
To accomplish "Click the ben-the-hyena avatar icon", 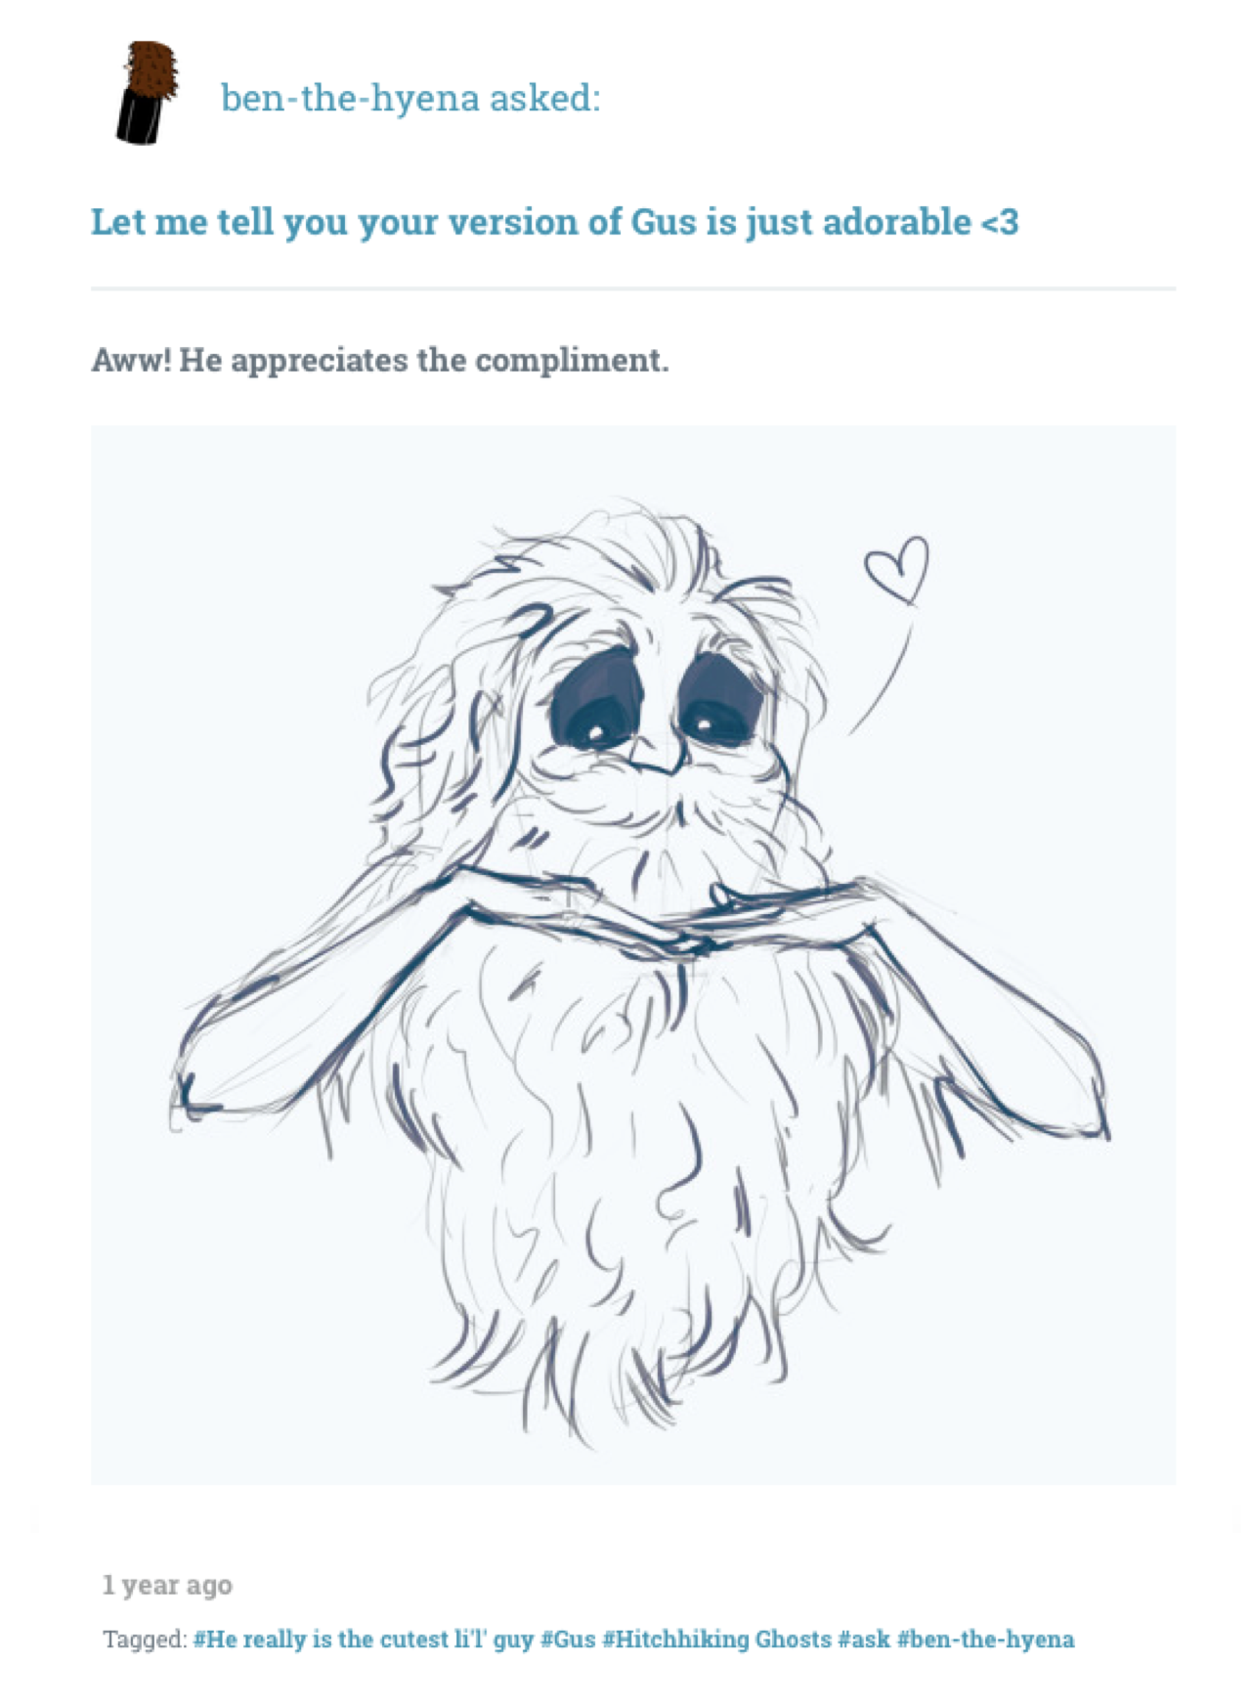I will (148, 93).
